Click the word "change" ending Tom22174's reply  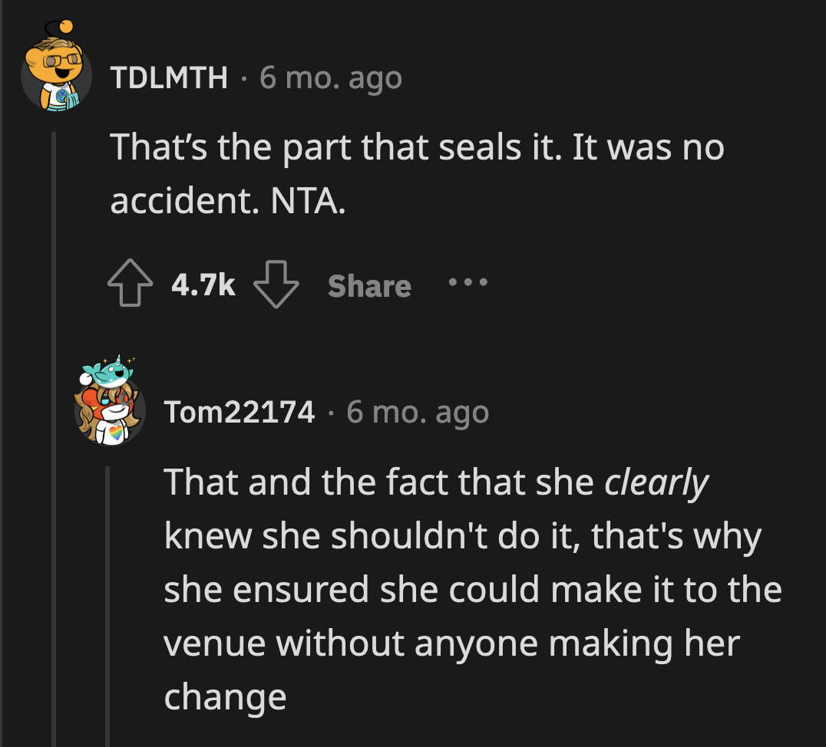click(x=224, y=697)
